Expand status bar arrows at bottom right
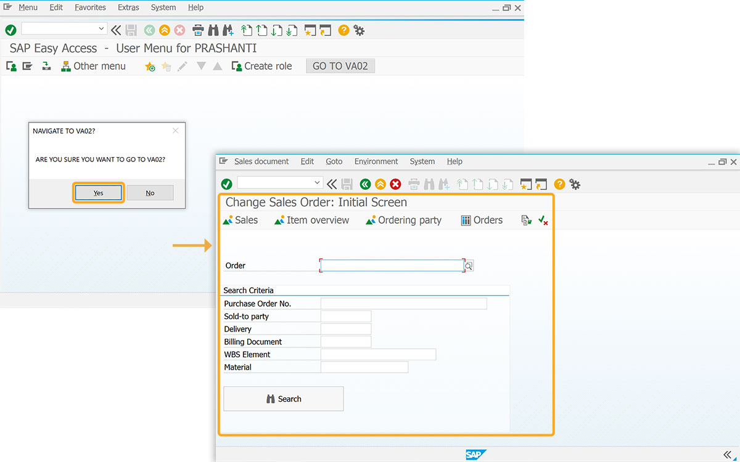Image resolution: width=740 pixels, height=462 pixels. 728,455
